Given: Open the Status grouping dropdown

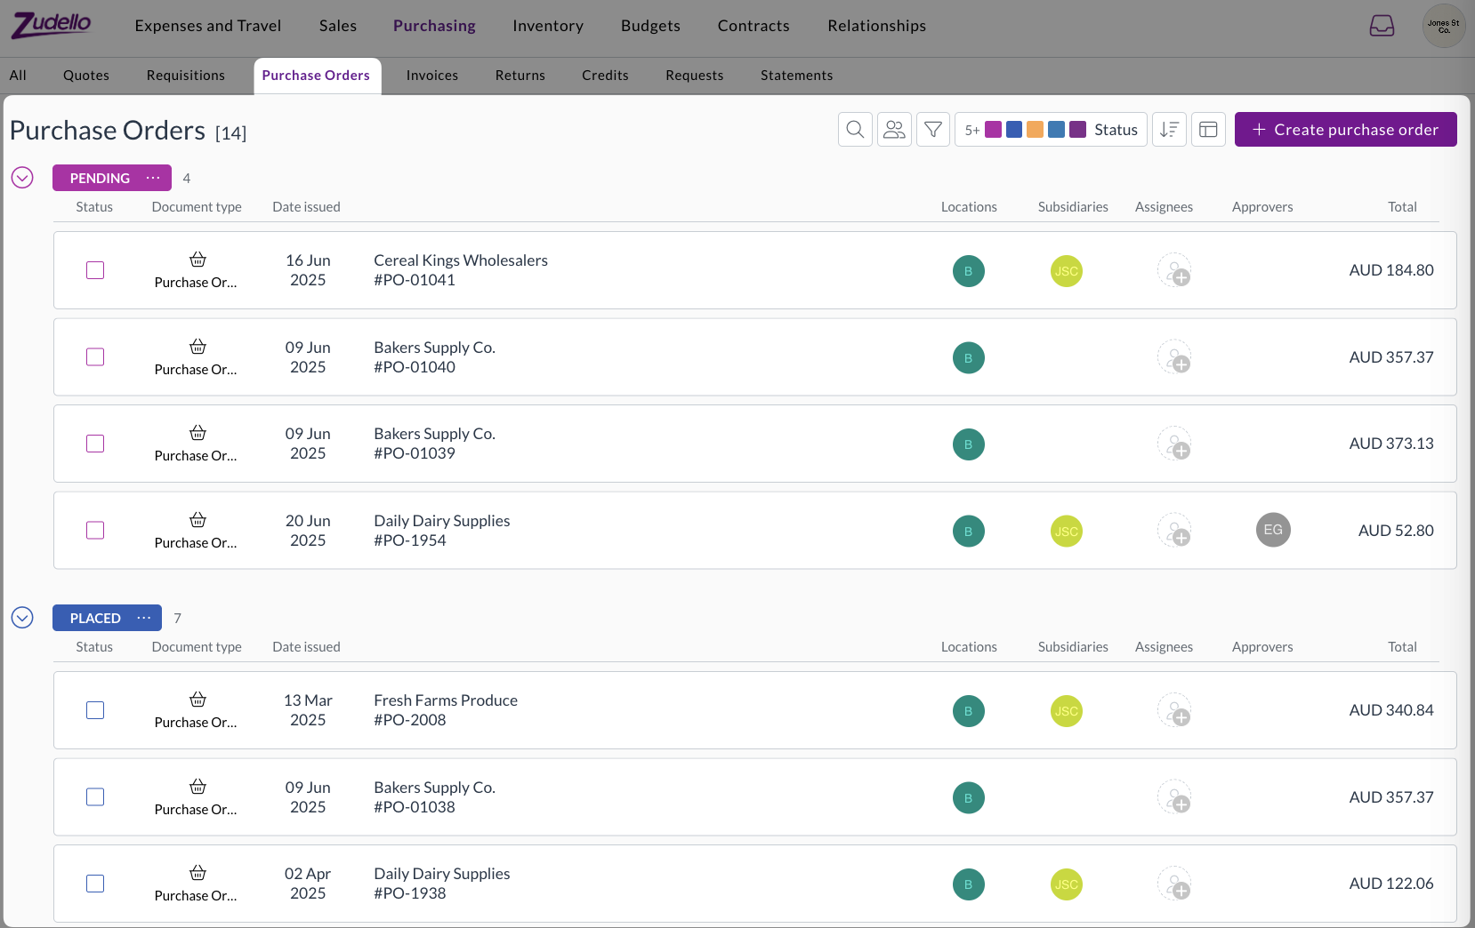Looking at the screenshot, I should click(x=1051, y=130).
